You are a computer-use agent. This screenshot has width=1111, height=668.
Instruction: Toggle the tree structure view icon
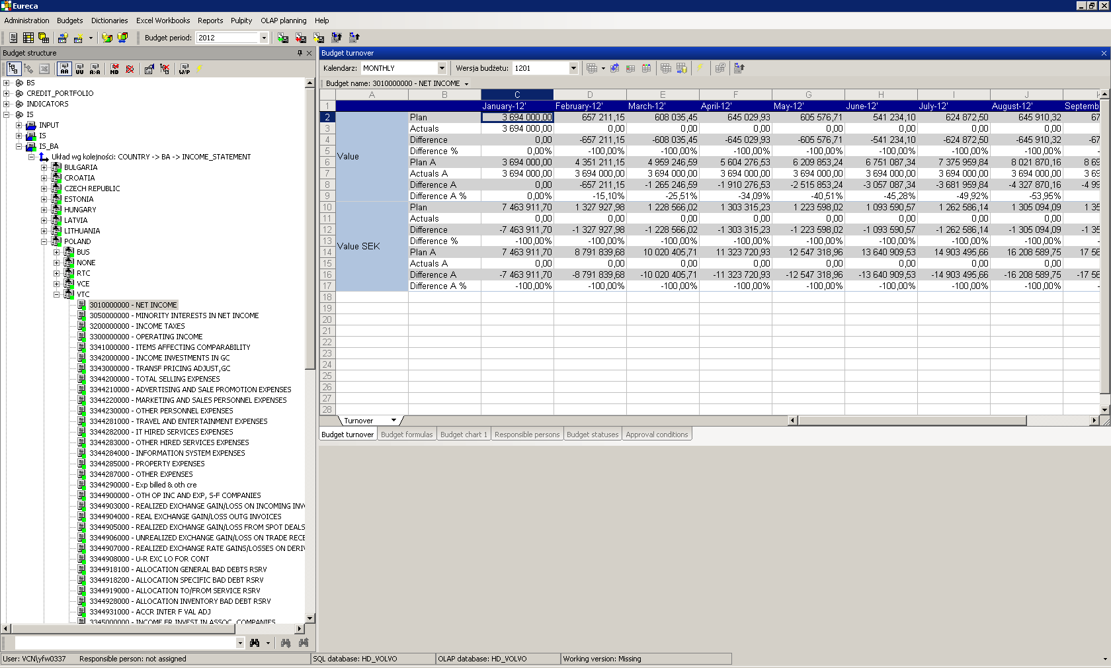13,69
